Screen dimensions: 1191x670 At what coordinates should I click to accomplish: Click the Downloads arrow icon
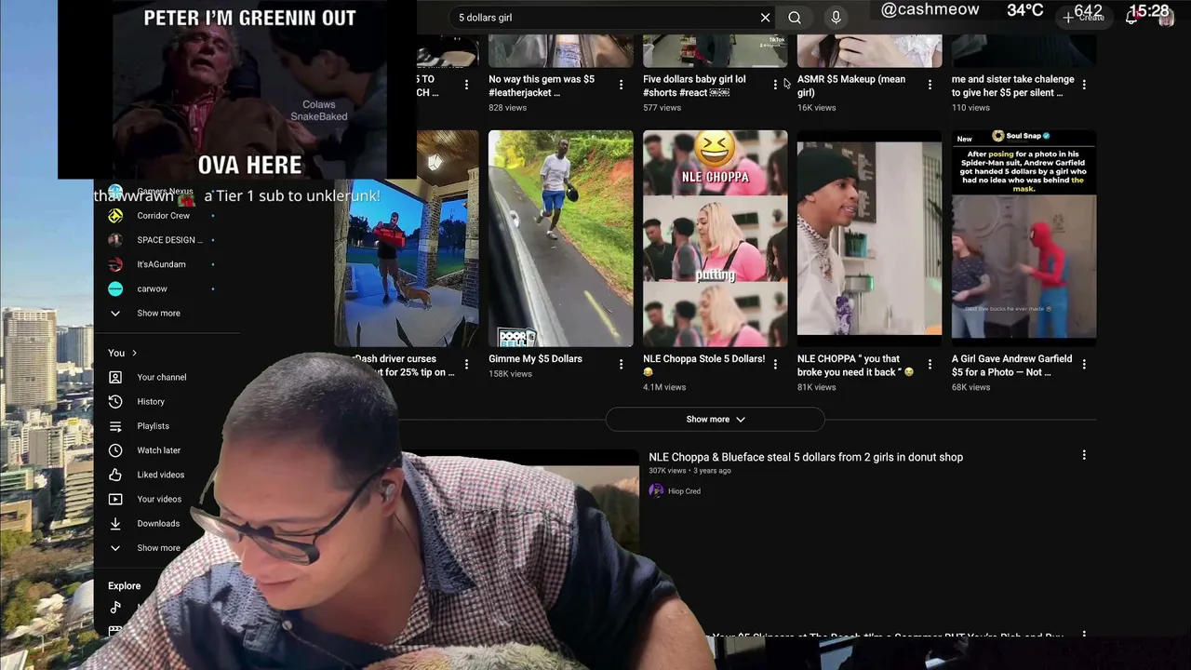[115, 523]
